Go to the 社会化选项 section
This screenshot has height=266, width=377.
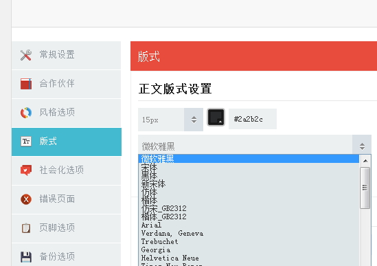click(67, 170)
